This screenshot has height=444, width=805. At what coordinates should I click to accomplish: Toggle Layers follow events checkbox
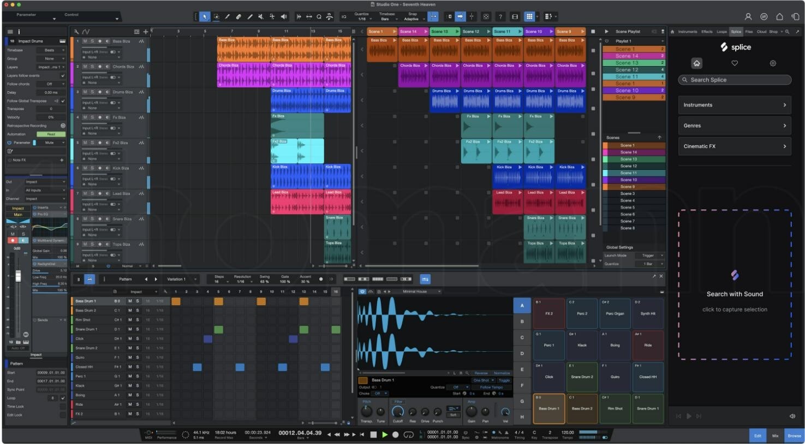63,75
